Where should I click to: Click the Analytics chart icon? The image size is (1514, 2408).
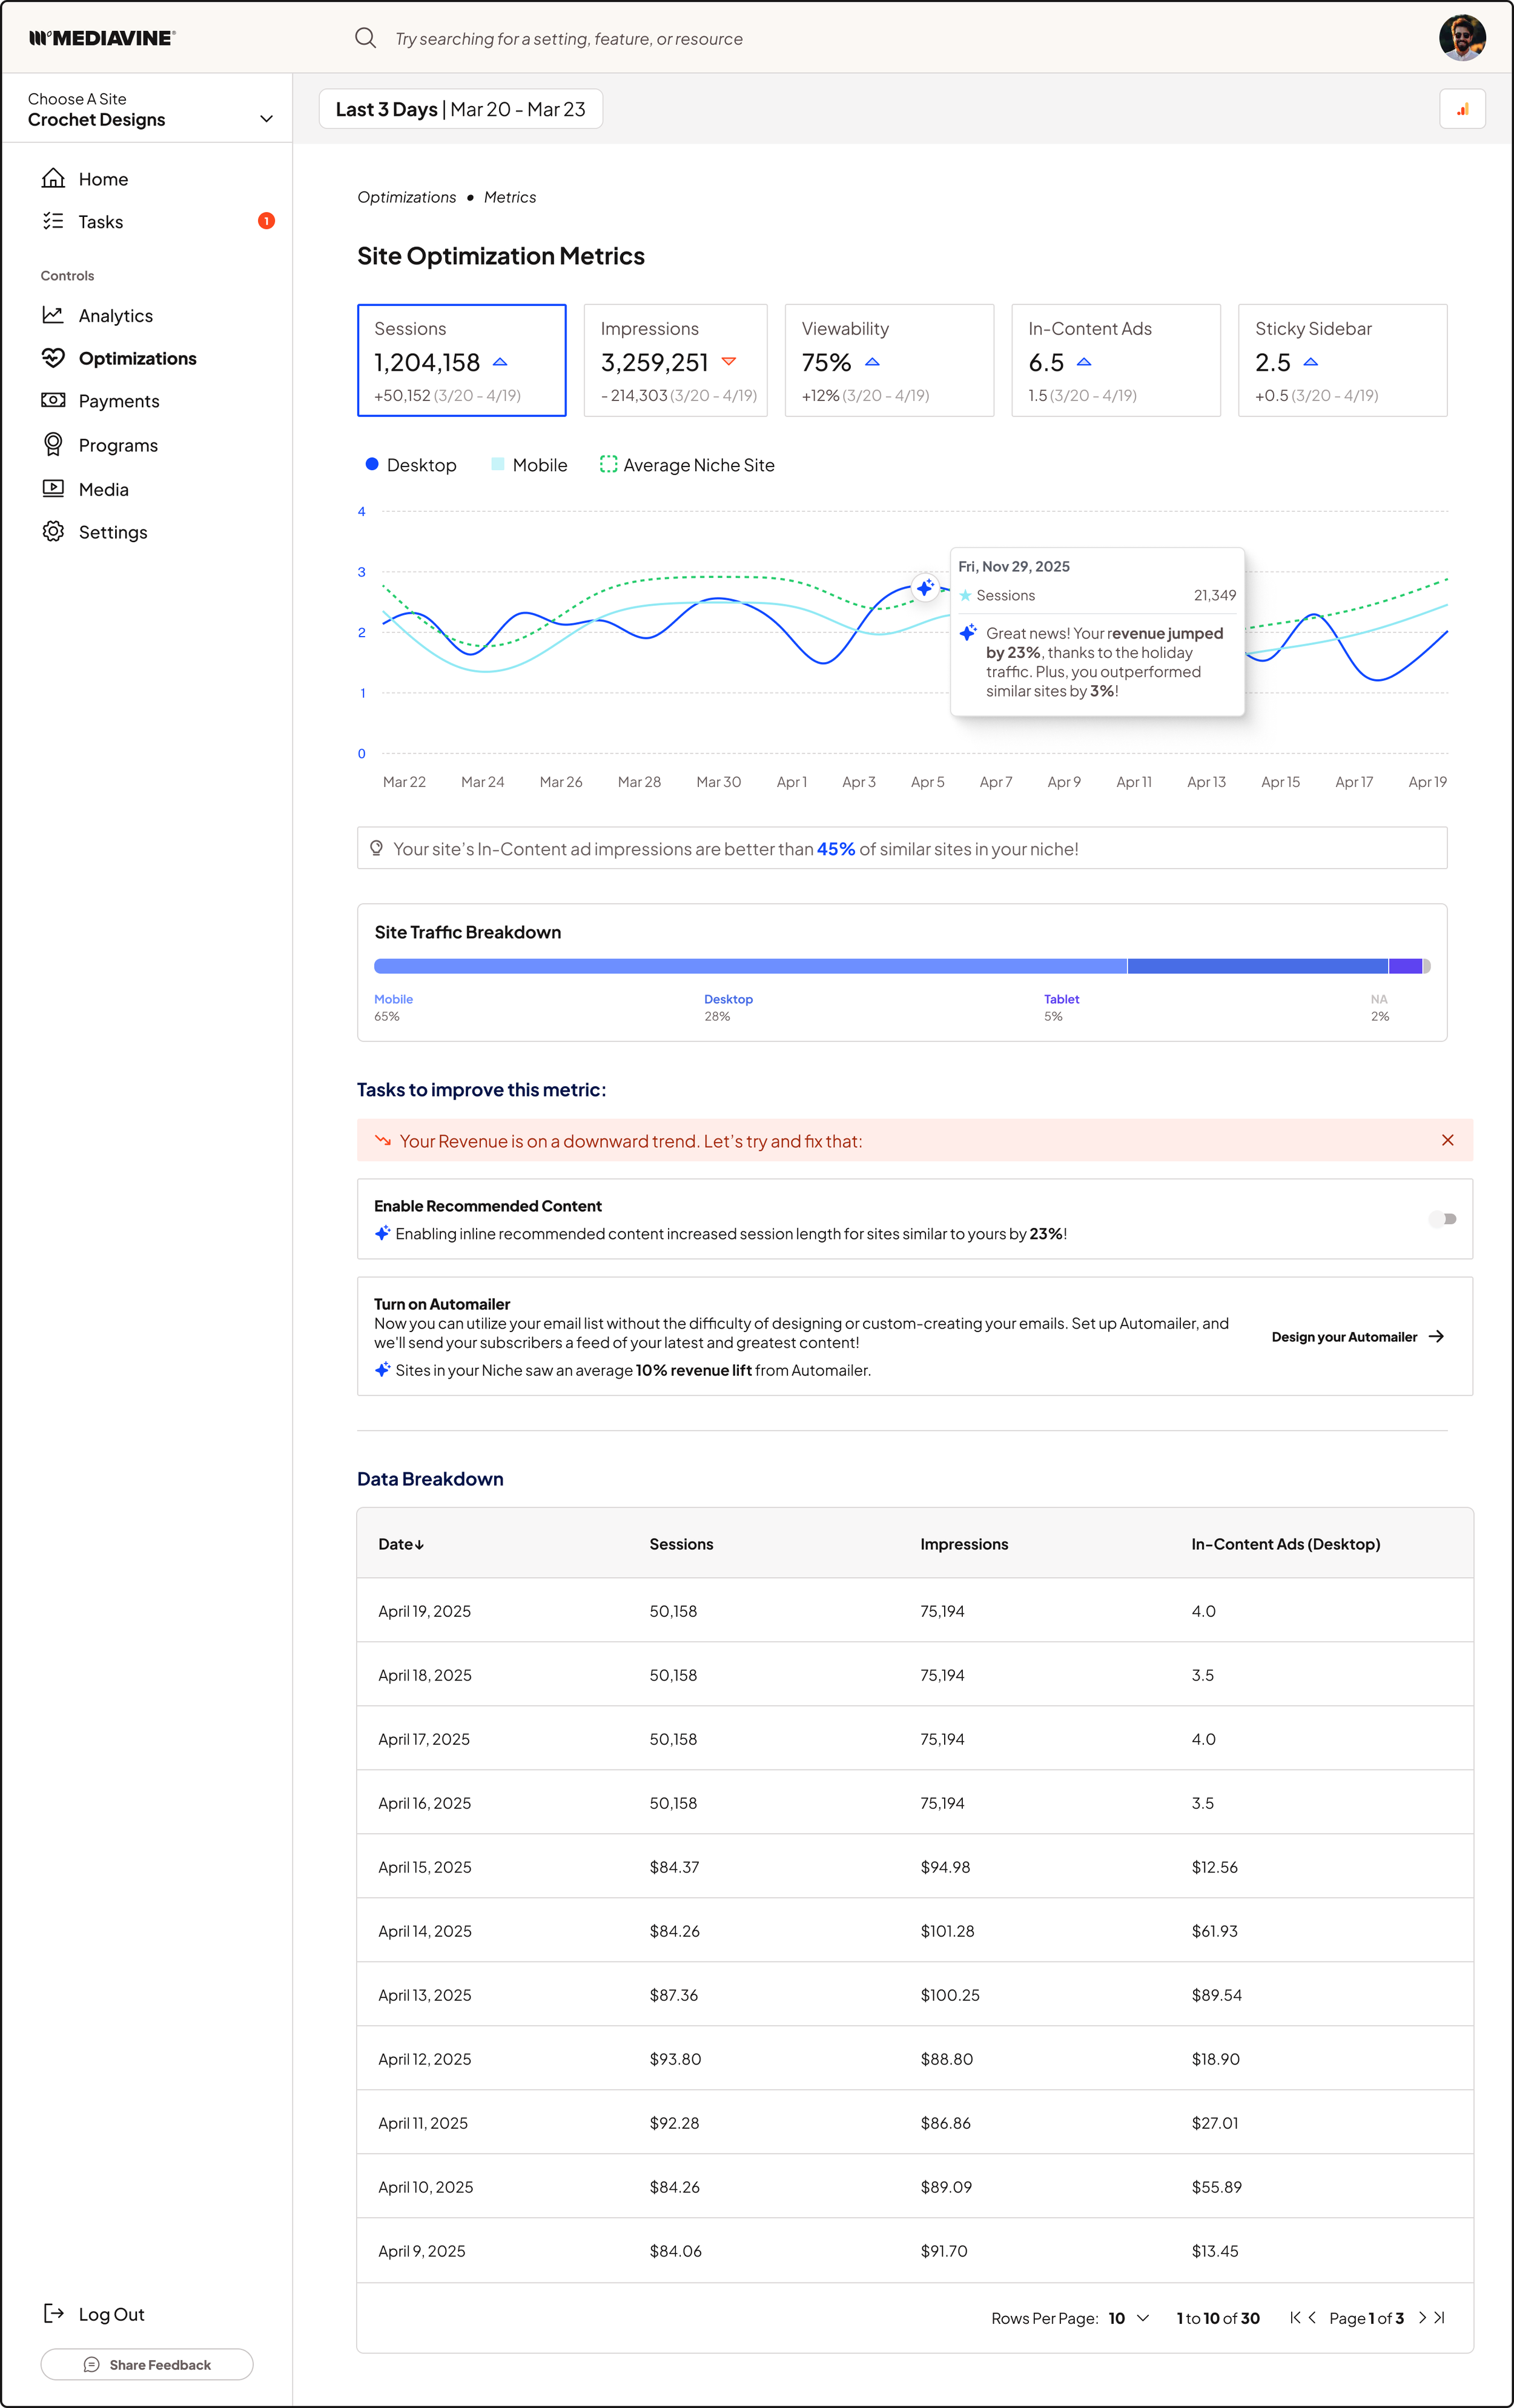point(53,315)
